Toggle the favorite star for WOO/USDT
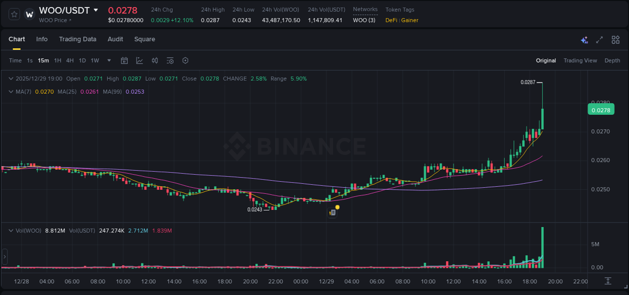 (x=14, y=14)
